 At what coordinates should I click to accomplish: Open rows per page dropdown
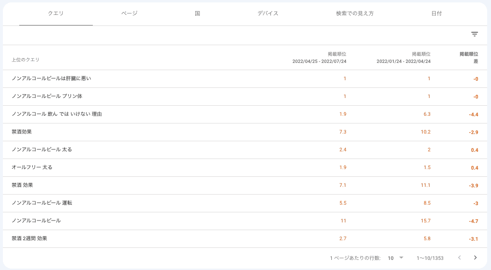coord(395,258)
